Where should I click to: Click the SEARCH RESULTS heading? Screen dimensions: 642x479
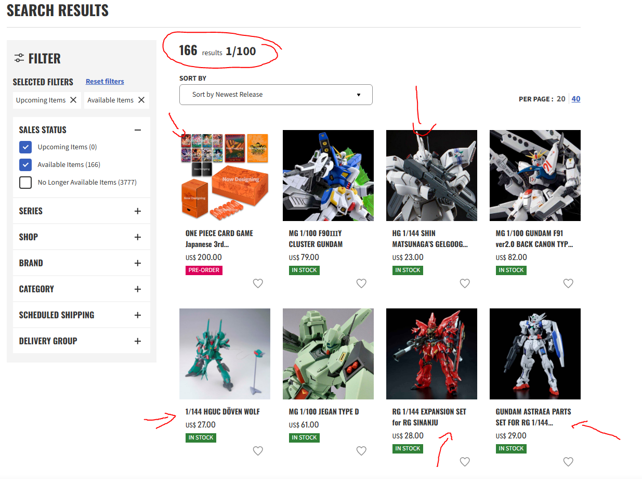(58, 10)
